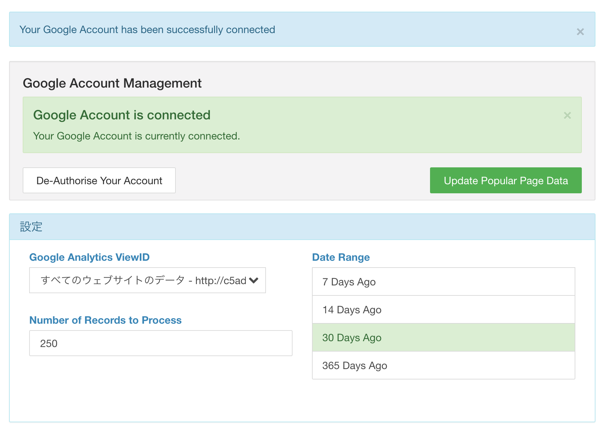Click the 'Google Account is connected' heading
The image size is (611, 432).
pos(122,115)
